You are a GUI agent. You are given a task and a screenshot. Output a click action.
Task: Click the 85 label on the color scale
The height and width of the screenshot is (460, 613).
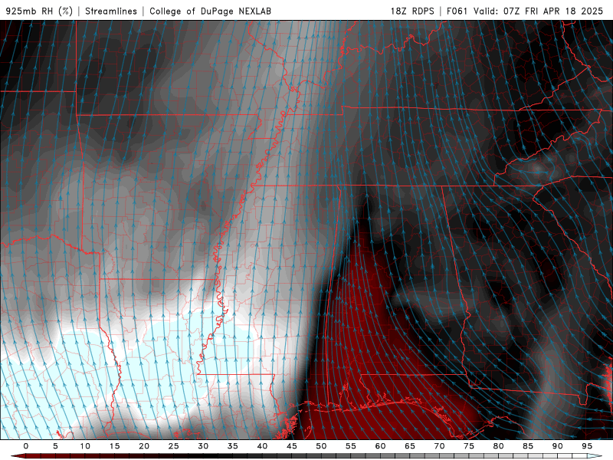tap(528, 446)
